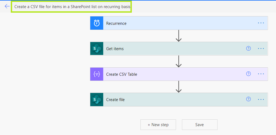Click the Recurrence alarm clock icon
Screen dimensions: 276x135
point(97,23)
